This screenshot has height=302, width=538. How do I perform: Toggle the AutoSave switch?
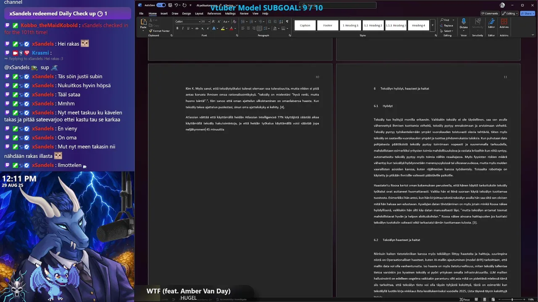161,5
